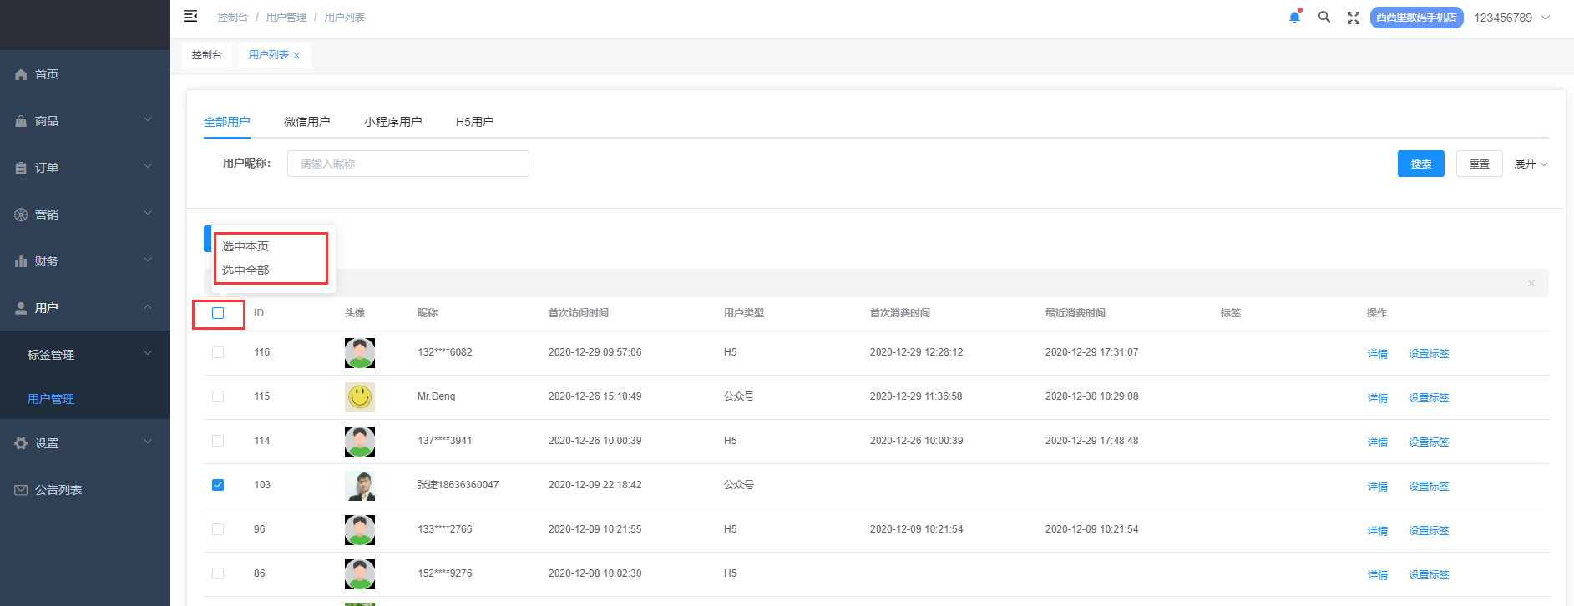The width and height of the screenshot is (1574, 606).
Task: Click the blue 搜索 button
Action: (x=1420, y=164)
